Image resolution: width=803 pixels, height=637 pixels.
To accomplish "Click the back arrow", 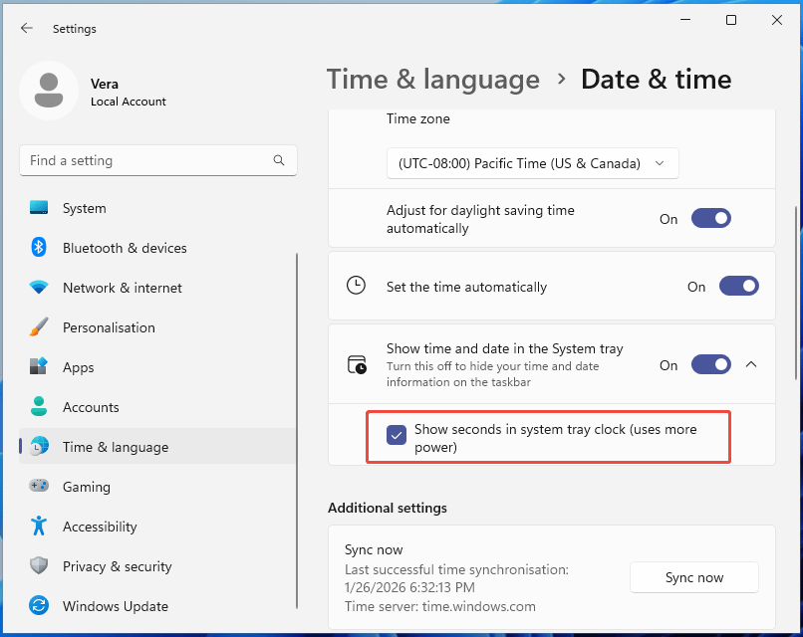I will [x=27, y=28].
